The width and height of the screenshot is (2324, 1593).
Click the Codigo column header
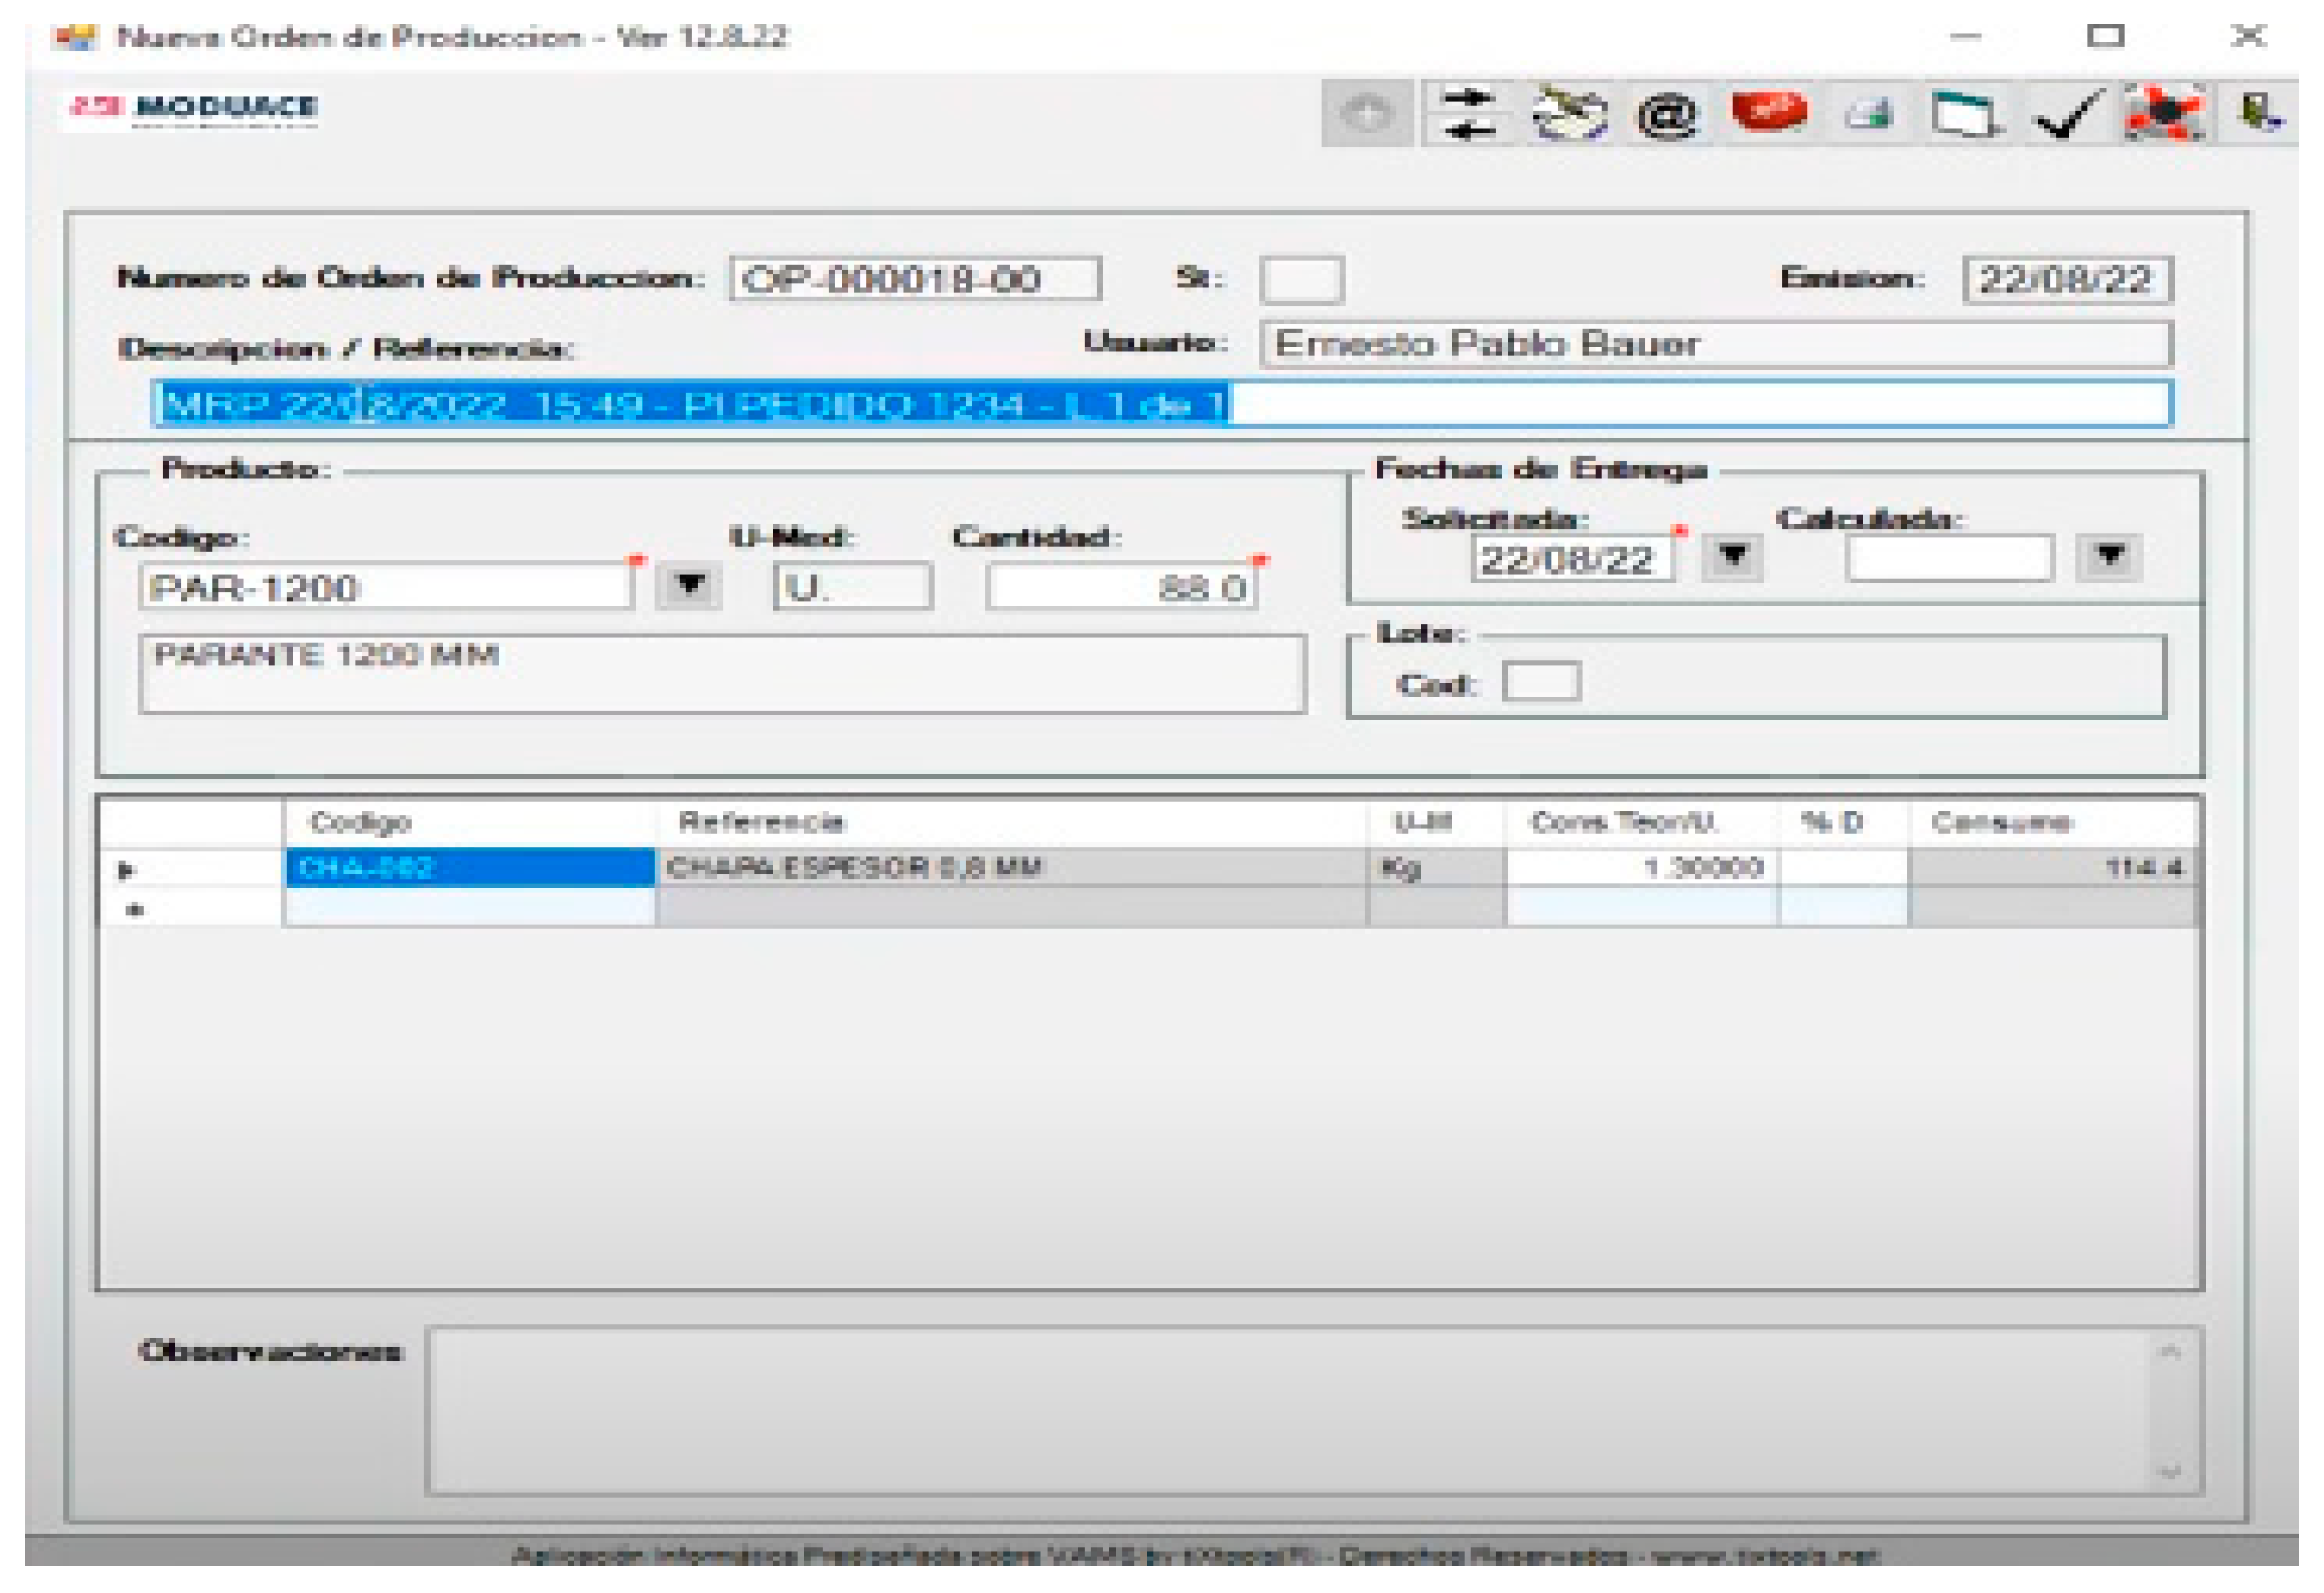pyautogui.click(x=470, y=822)
